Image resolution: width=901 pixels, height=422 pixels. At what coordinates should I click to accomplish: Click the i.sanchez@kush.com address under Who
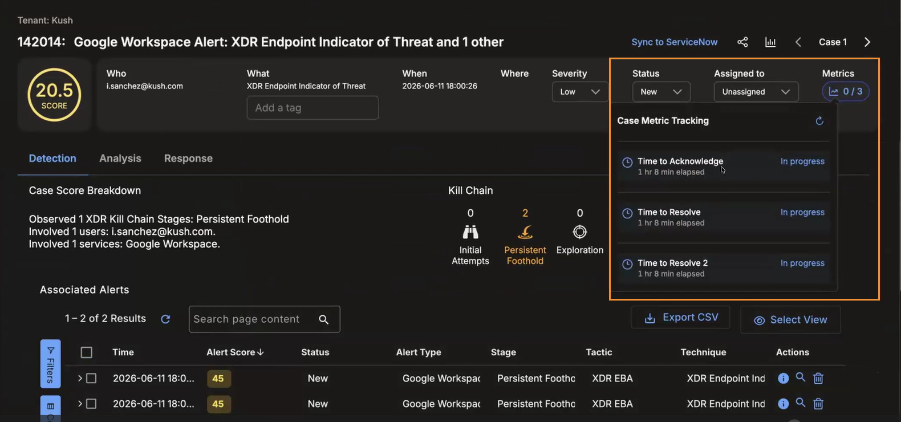pos(145,86)
